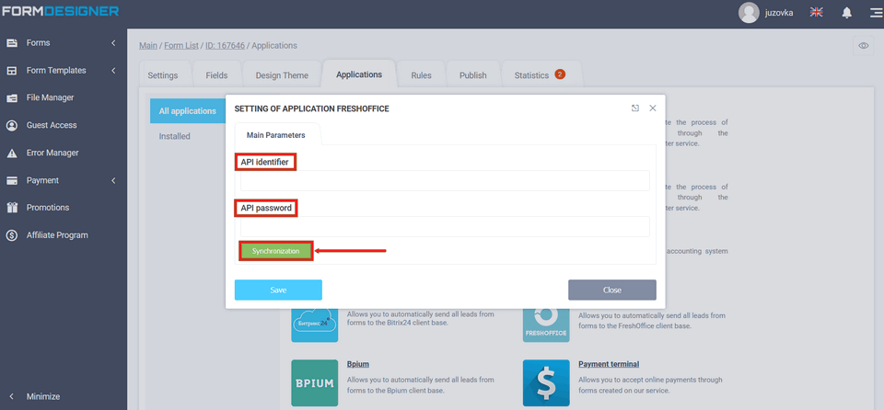Expand the Forms submenu chevron
This screenshot has height=410, width=884.
[x=113, y=43]
